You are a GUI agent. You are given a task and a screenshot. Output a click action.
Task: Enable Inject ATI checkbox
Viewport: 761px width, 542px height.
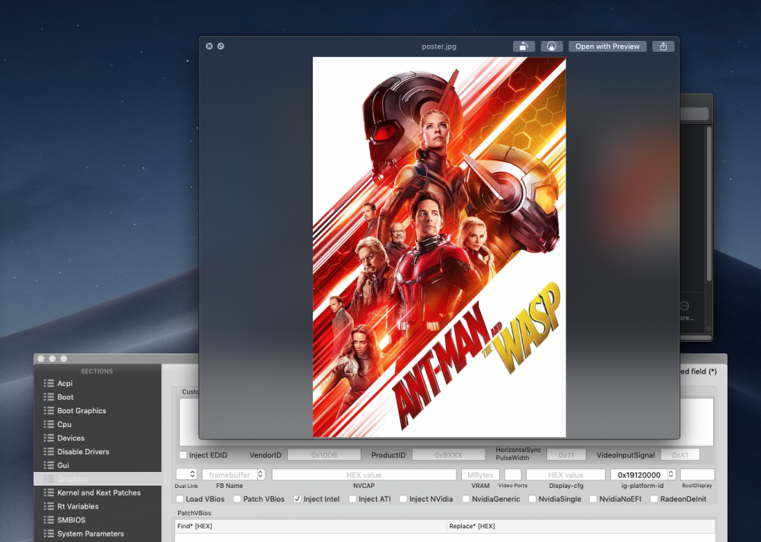pos(353,499)
